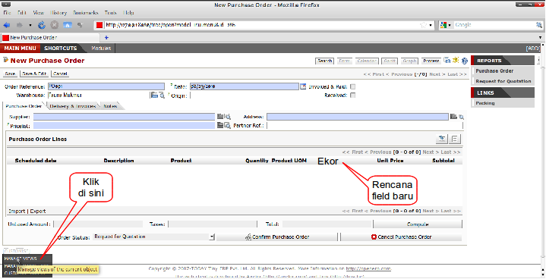
Task: Open the Date calendar picker icon
Action: point(303,86)
